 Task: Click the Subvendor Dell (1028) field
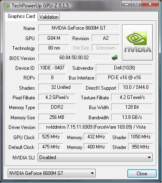point(124,68)
